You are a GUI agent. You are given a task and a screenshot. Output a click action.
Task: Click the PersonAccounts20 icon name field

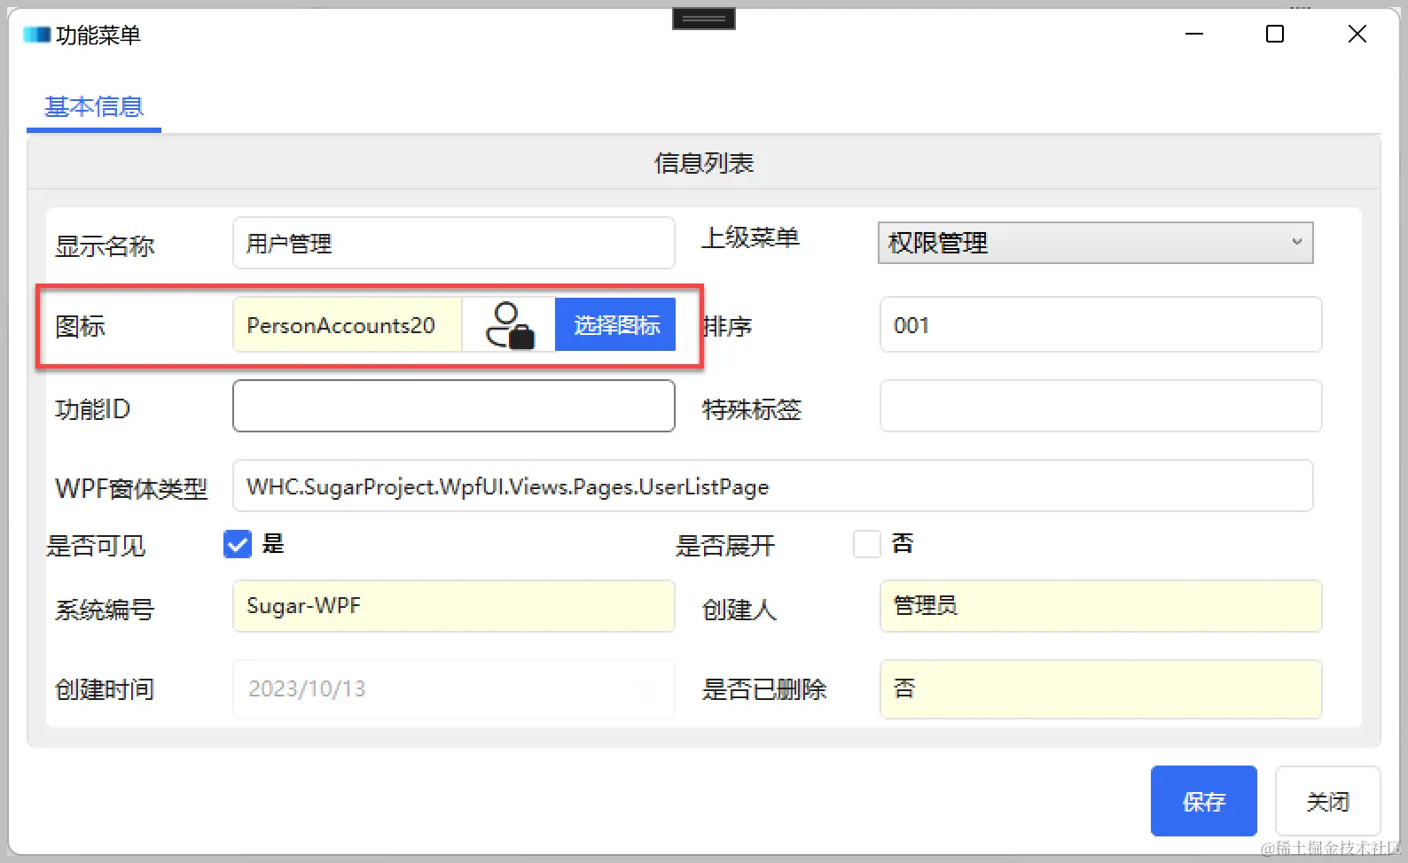pos(347,325)
